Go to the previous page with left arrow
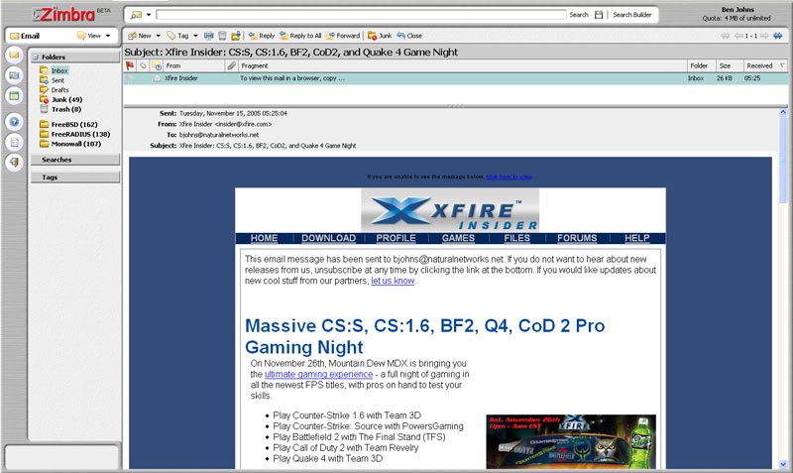The image size is (793, 473). 738,36
